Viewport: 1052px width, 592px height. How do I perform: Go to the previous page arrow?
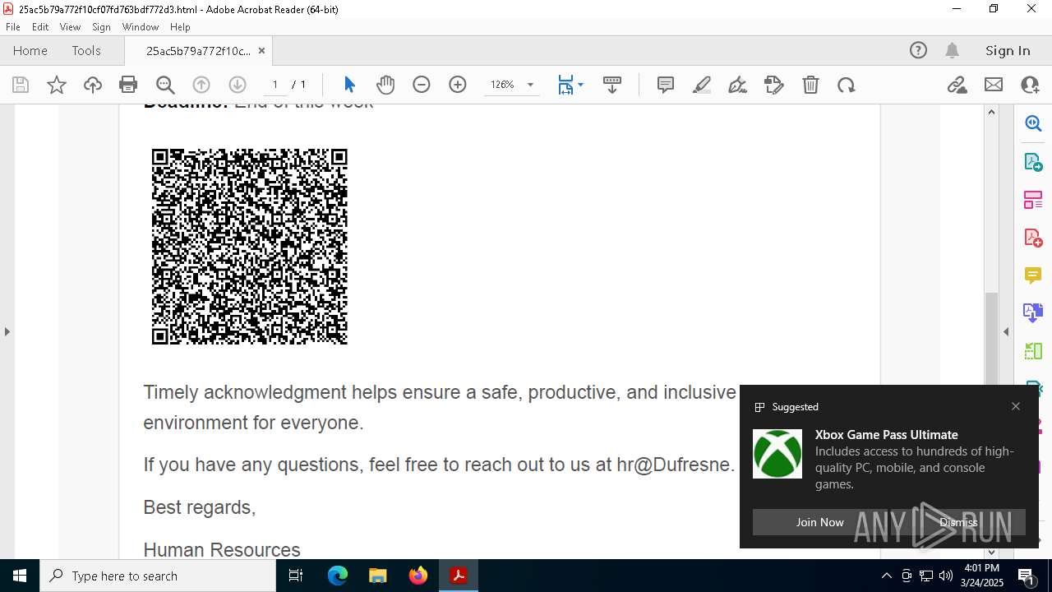(201, 85)
